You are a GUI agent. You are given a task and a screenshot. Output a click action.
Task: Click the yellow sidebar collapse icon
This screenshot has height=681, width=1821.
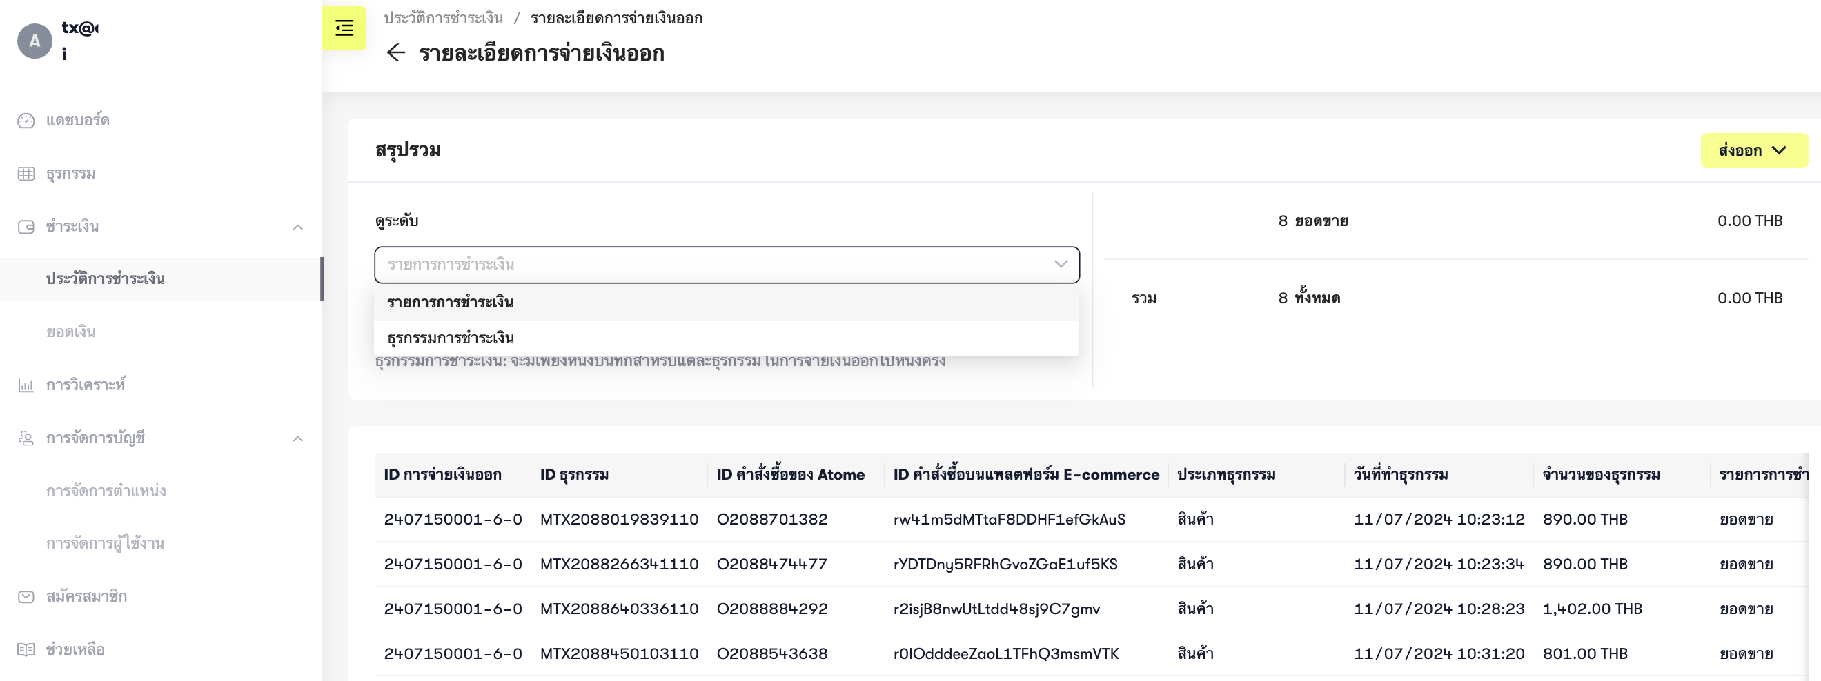[x=344, y=28]
